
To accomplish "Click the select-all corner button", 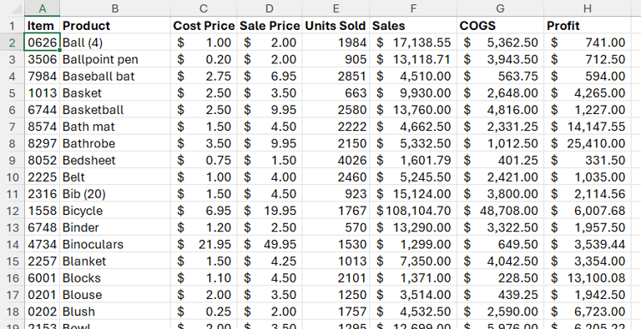I will pyautogui.click(x=13, y=8).
